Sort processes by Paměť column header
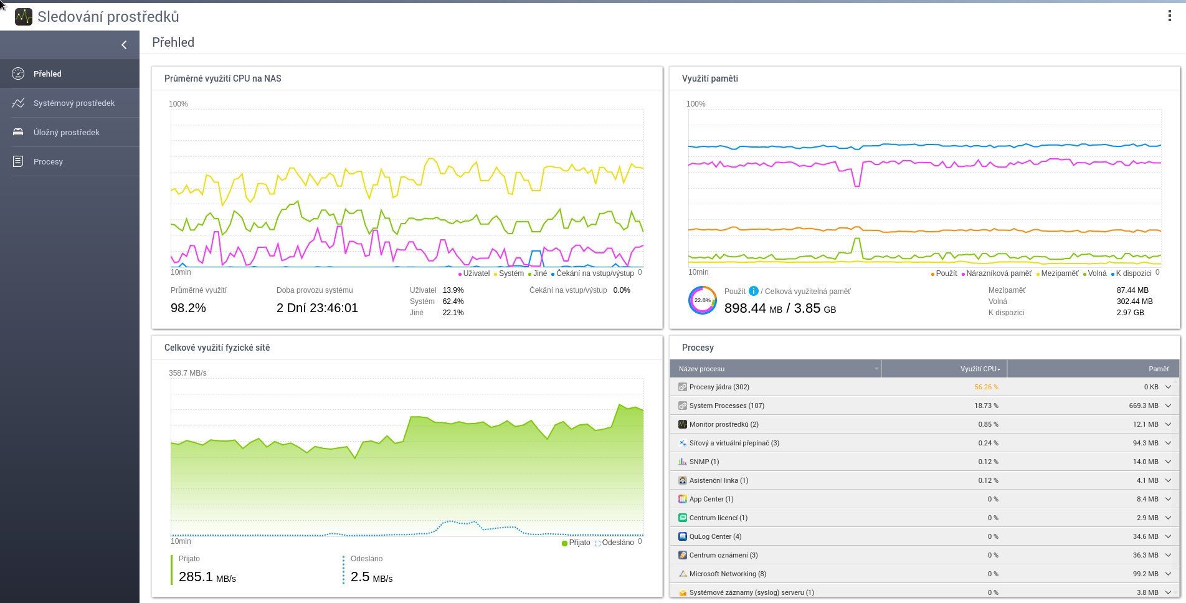The width and height of the screenshot is (1186, 603). coord(1159,369)
